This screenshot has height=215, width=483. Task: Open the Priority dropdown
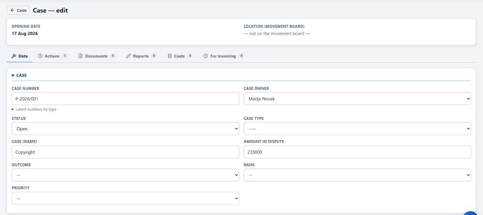coord(125,198)
